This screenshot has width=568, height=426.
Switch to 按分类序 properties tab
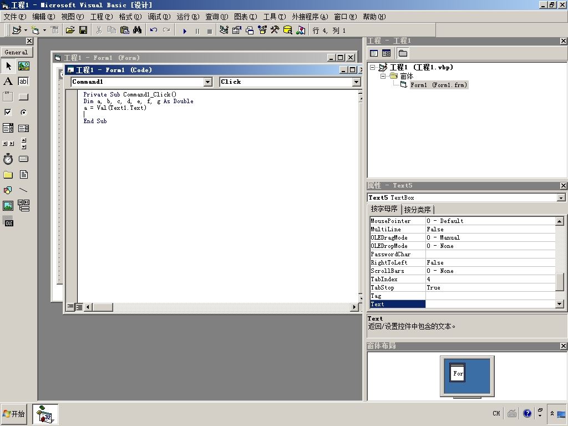pyautogui.click(x=417, y=210)
